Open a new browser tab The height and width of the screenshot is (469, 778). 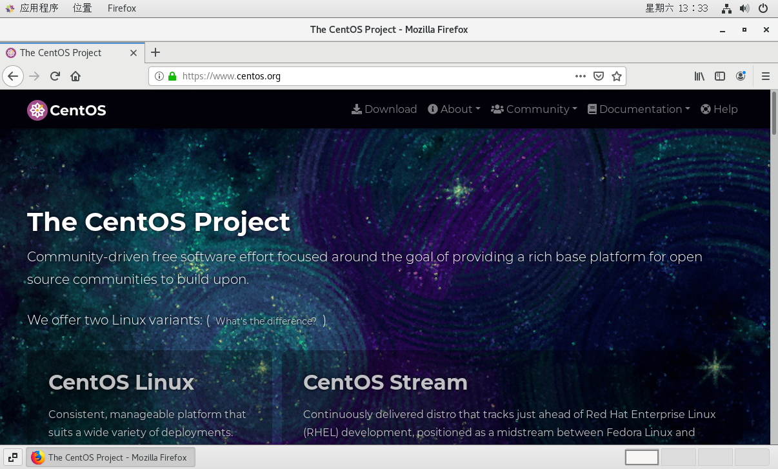155,52
